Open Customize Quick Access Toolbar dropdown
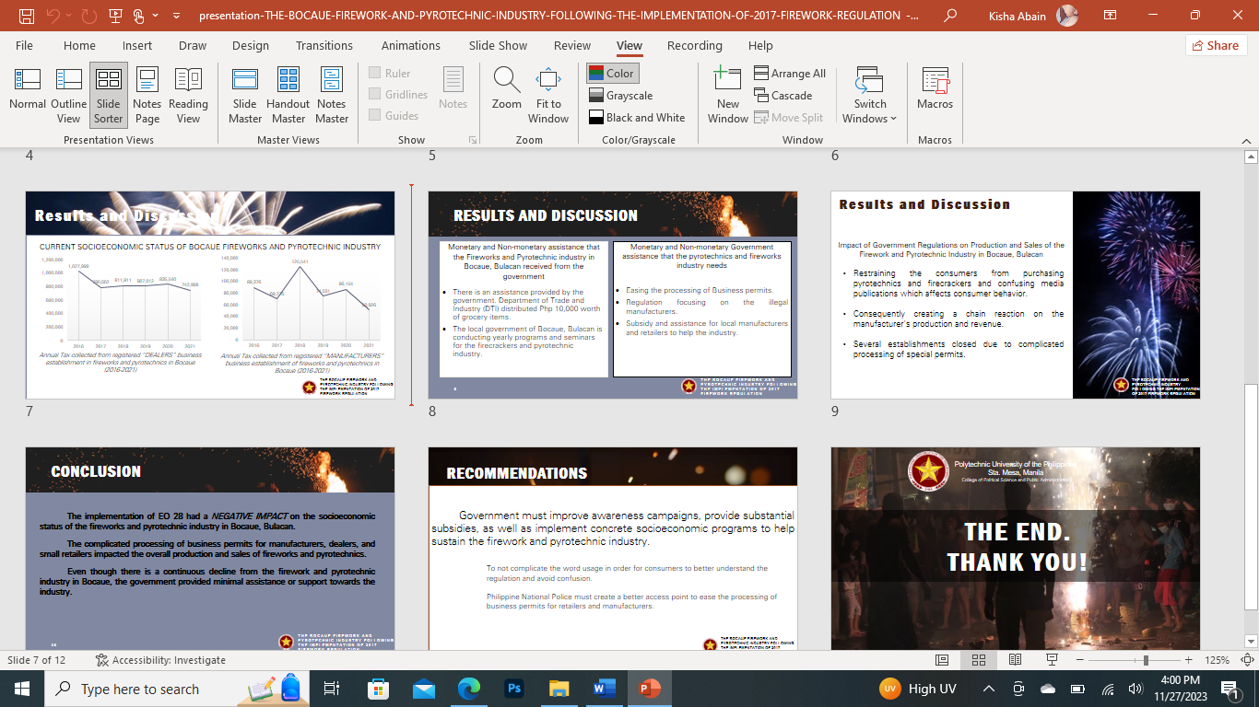 tap(176, 16)
